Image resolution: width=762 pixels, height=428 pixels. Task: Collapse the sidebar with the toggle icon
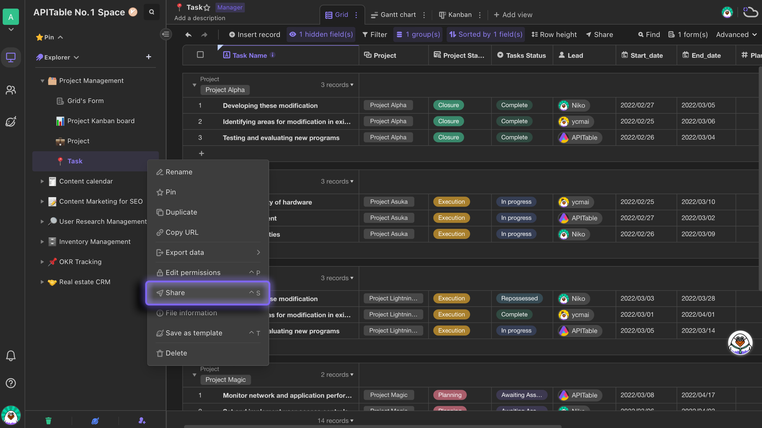point(166,34)
